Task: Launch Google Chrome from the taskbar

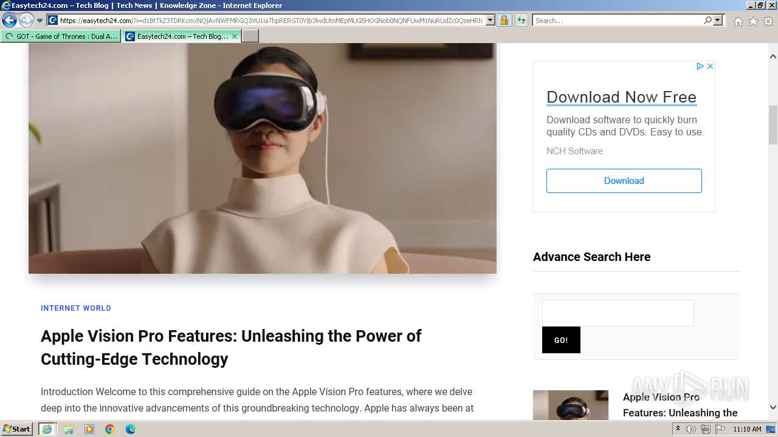Action: [x=110, y=429]
